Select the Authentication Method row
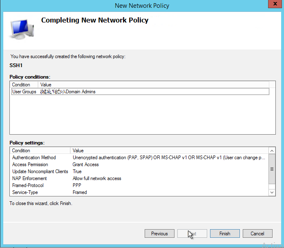Viewport: 284px width, 248px height. 34,158
